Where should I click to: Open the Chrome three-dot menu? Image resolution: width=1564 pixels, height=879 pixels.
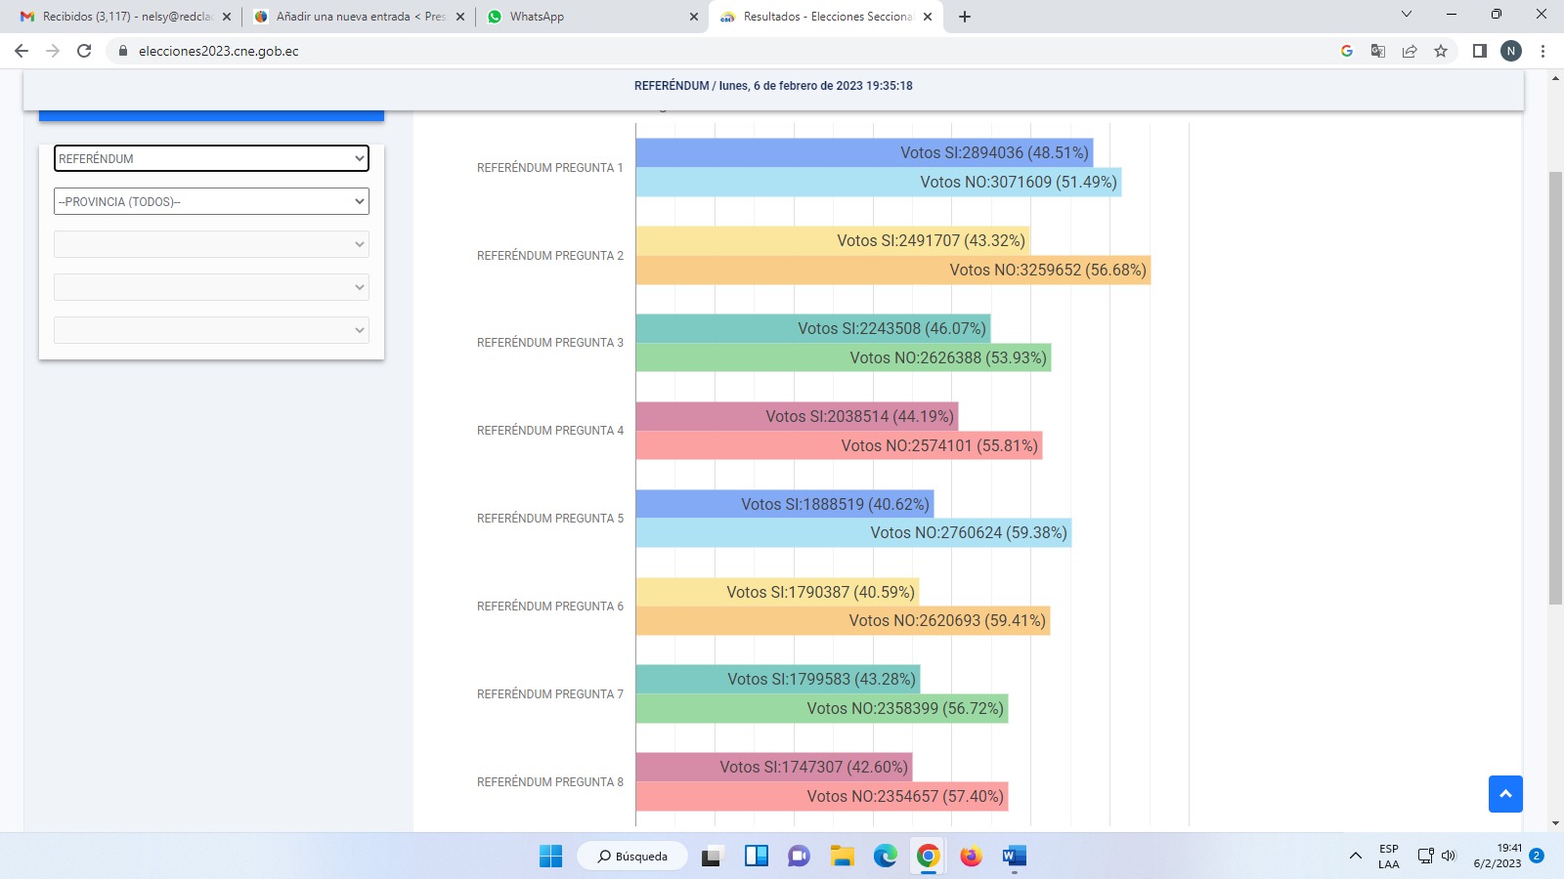click(1542, 51)
